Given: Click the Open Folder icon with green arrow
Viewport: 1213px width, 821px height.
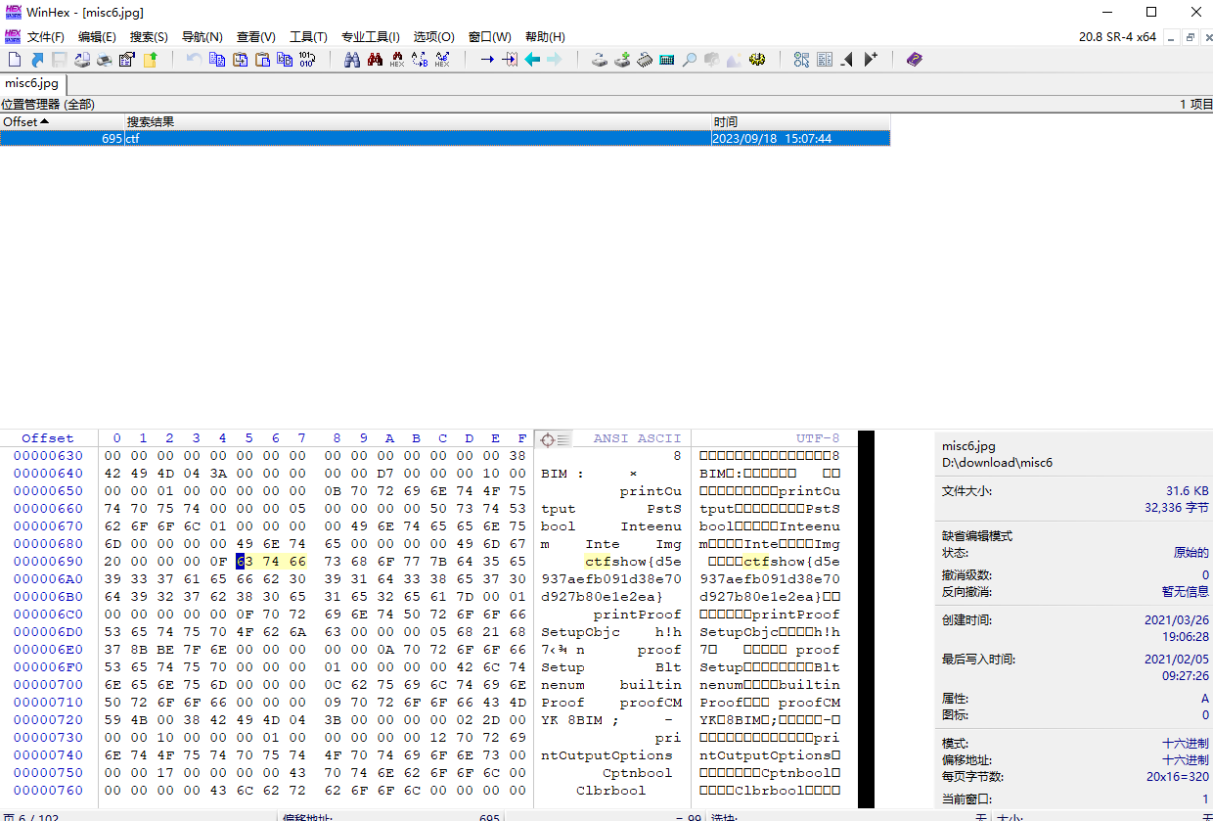Looking at the screenshot, I should (151, 60).
